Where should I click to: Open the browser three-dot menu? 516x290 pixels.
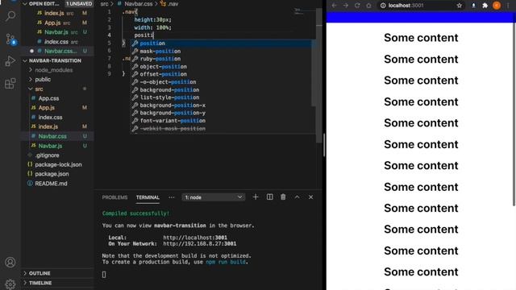(509, 6)
